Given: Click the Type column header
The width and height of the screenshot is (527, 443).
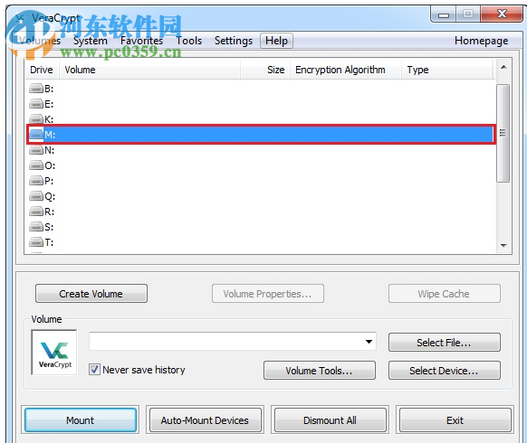Looking at the screenshot, I should tap(447, 70).
